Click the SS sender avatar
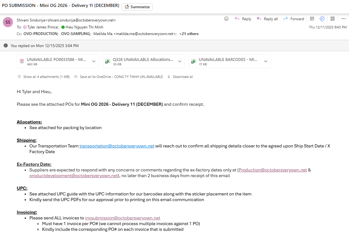 coord(8,22)
